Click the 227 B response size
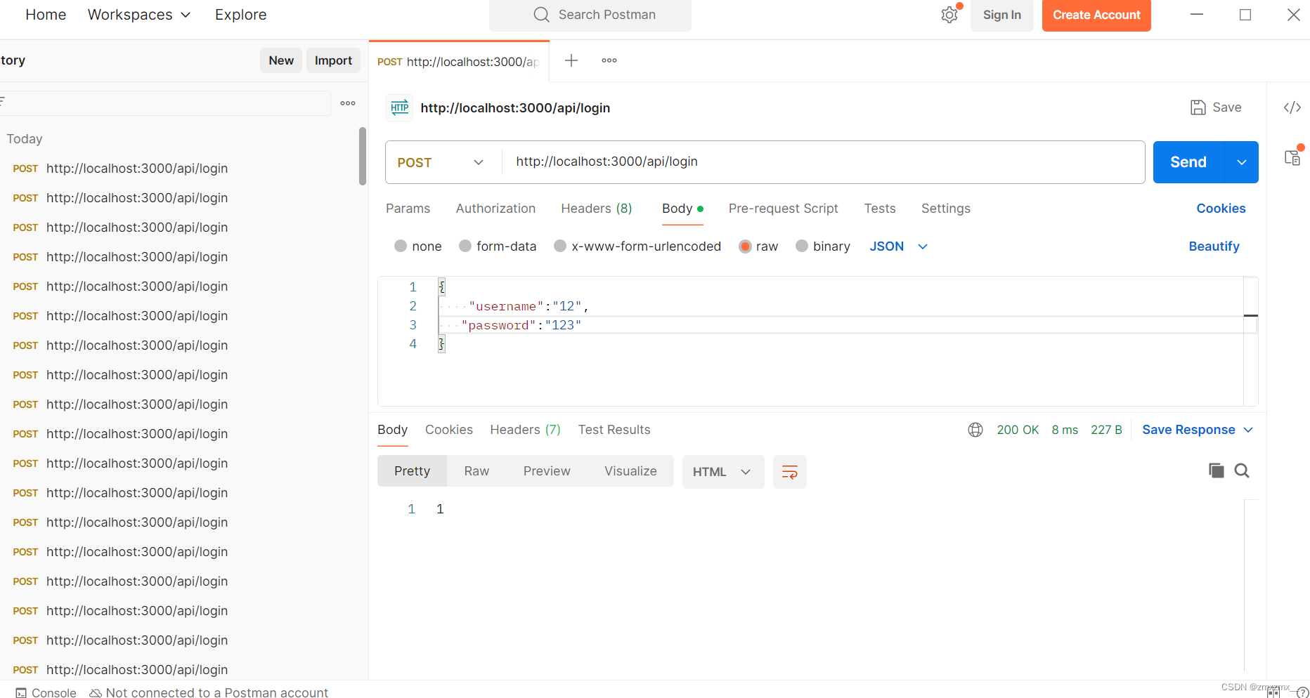 [1106, 430]
